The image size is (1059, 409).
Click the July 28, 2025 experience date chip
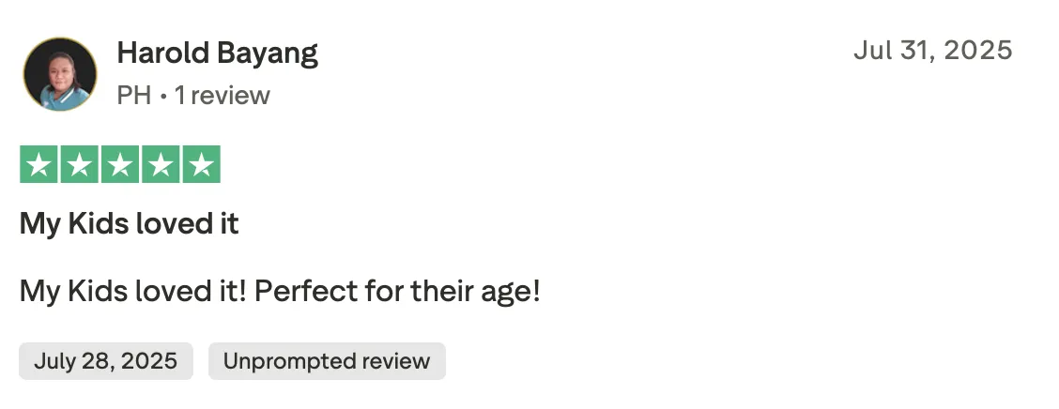tap(106, 361)
